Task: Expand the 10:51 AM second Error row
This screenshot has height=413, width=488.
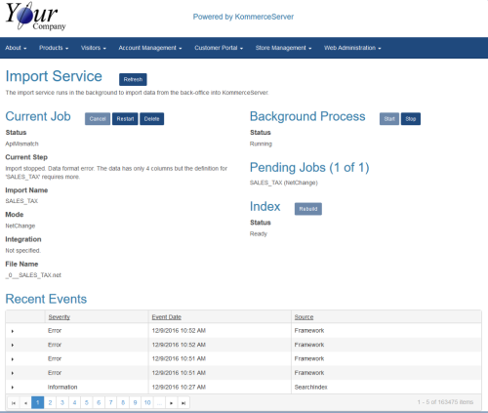Action: [x=13, y=373]
